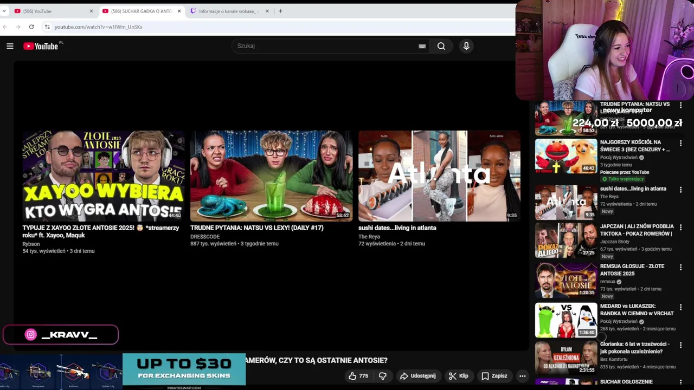The image size is (694, 390).
Task: Open TRUDNE PYTANIA end-screen thumbnail
Action: click(x=271, y=175)
